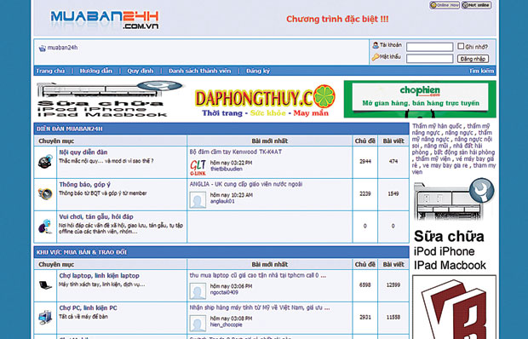Click username angliauk01
This screenshot has height=339, width=528.
(222, 201)
